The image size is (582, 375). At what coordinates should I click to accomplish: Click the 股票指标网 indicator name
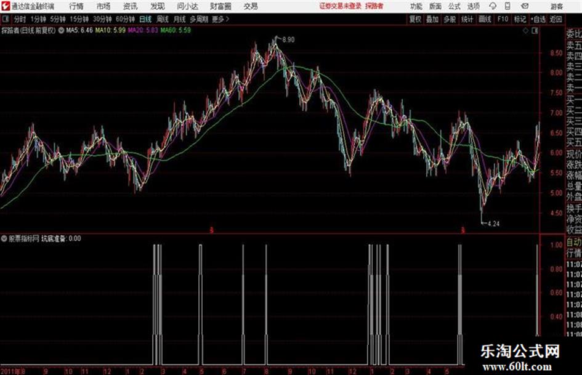pos(24,238)
